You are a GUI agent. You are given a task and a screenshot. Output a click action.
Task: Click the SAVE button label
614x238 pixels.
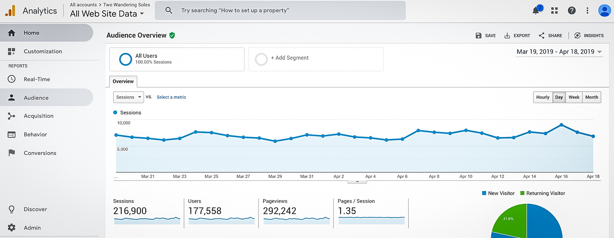490,36
